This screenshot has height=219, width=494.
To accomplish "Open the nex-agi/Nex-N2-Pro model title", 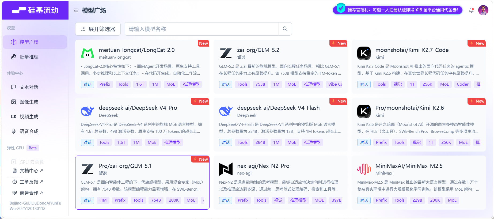I will click(263, 166).
